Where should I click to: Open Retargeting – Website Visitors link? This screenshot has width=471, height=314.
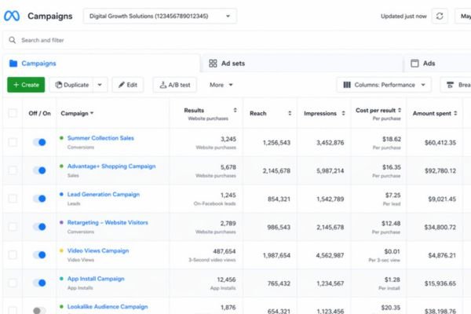(108, 222)
